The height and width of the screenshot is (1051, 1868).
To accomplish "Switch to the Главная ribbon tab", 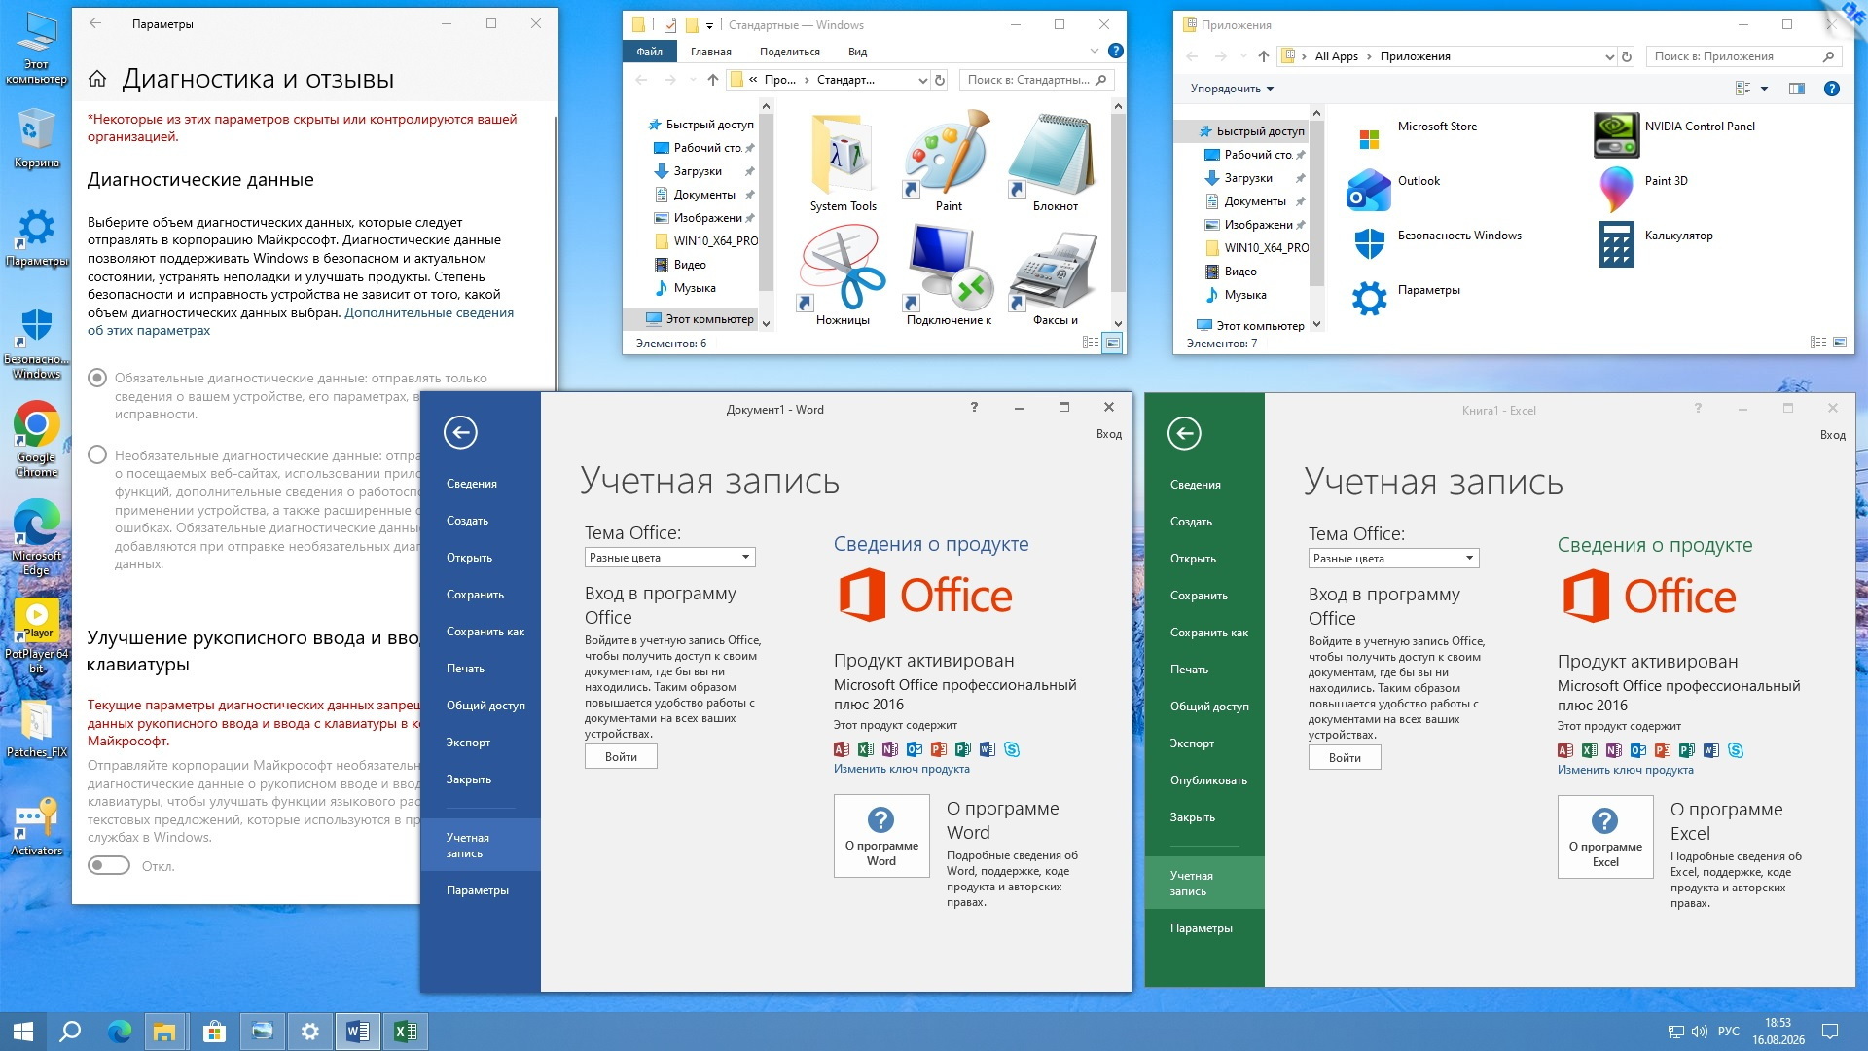I will [710, 52].
